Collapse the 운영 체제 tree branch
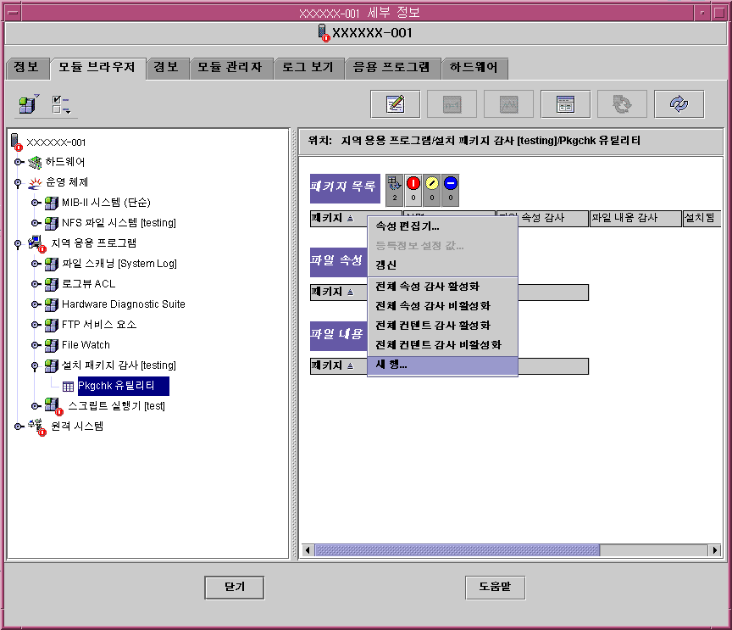Screen dimensions: 732x630 coord(19,181)
